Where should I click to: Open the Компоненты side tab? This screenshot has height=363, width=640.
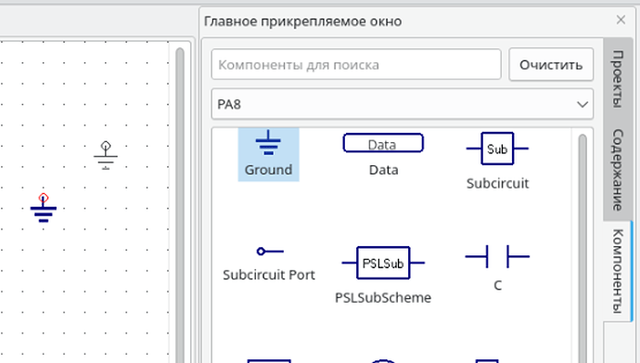pos(617,271)
